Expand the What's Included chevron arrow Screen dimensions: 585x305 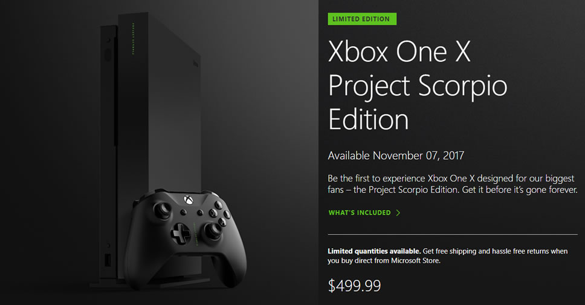(x=398, y=213)
